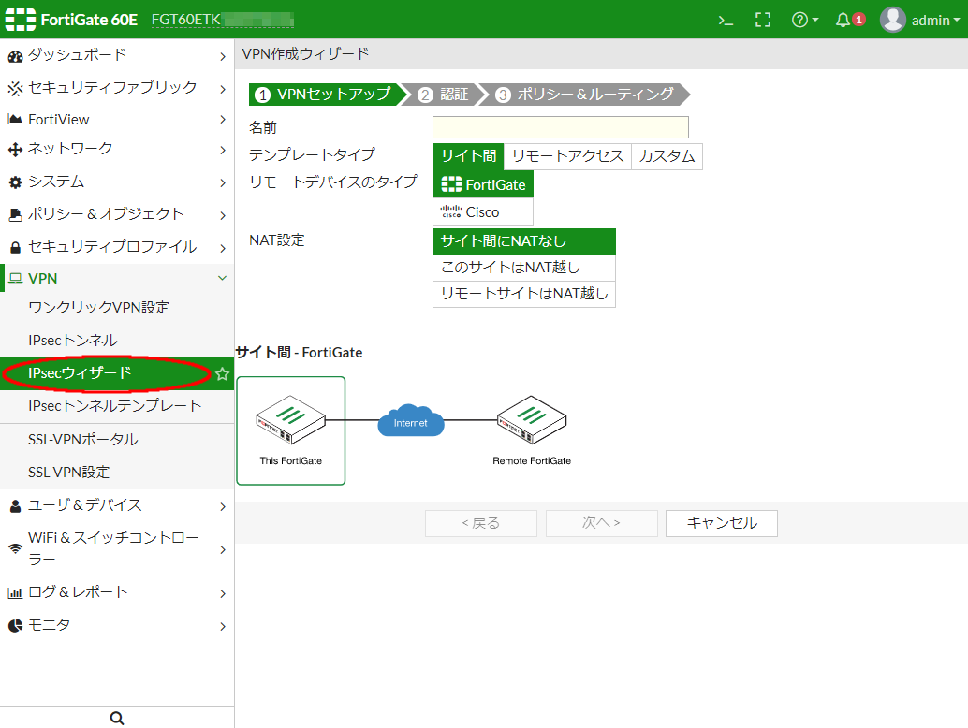Expand the ネットワーク sidebar menu
Image resolution: width=968 pixels, height=728 pixels.
tap(116, 149)
